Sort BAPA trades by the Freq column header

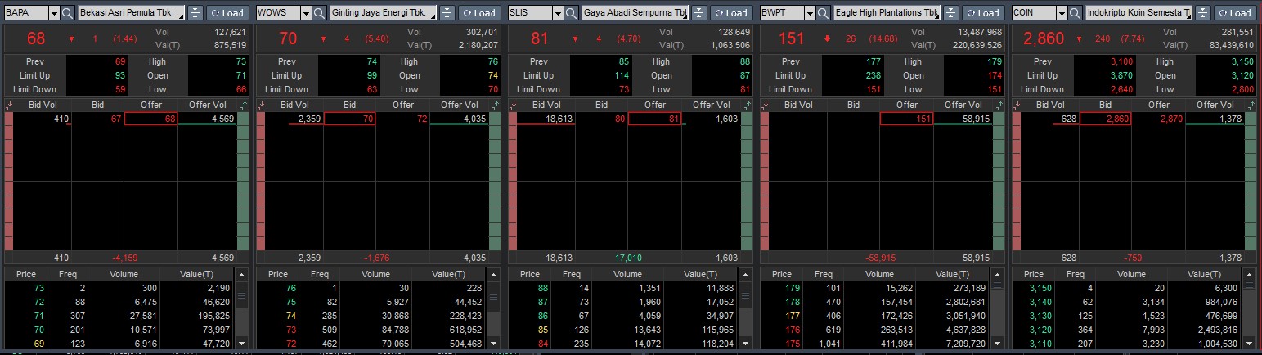tap(67, 274)
